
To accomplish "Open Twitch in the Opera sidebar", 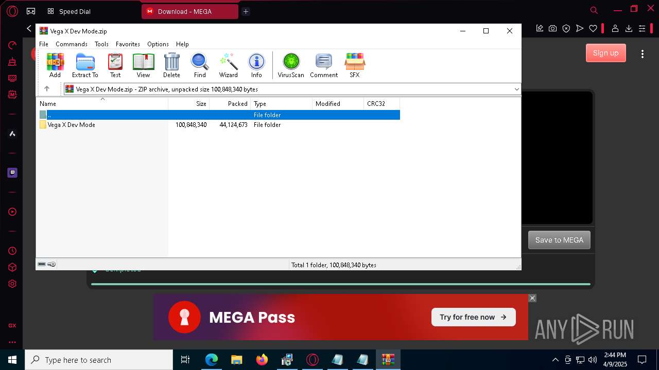I will [x=12, y=173].
